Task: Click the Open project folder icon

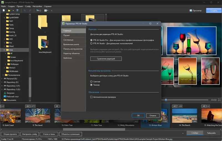Action: click(9, 11)
